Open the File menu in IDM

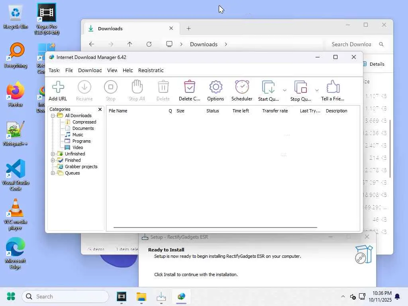[x=69, y=70]
